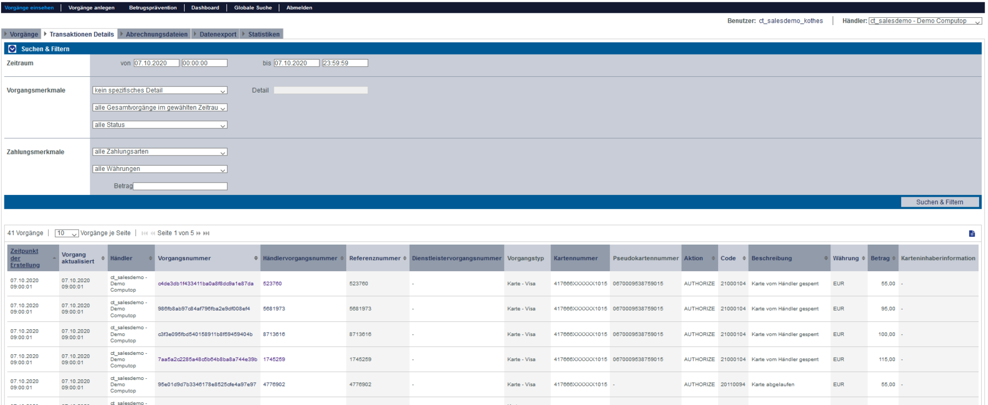Expand the 'kein spezifisches Detail' dropdown
988x405 pixels.
coord(160,91)
